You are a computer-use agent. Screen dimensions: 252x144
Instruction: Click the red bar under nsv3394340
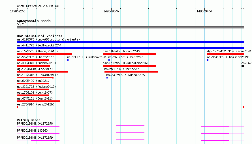point(33,66)
